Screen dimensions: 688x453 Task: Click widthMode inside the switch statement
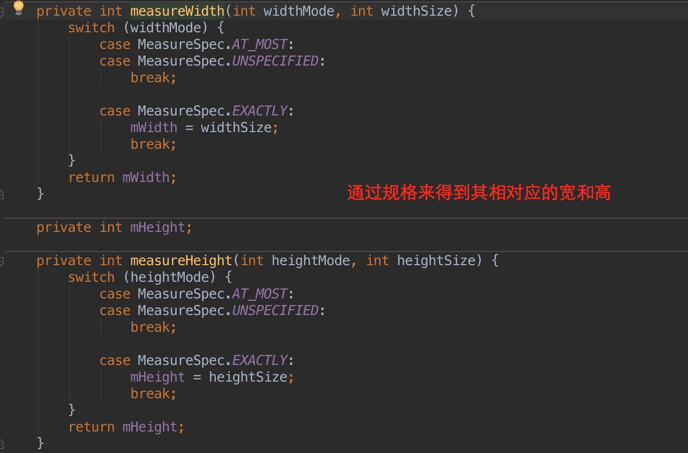pyautogui.click(x=166, y=27)
